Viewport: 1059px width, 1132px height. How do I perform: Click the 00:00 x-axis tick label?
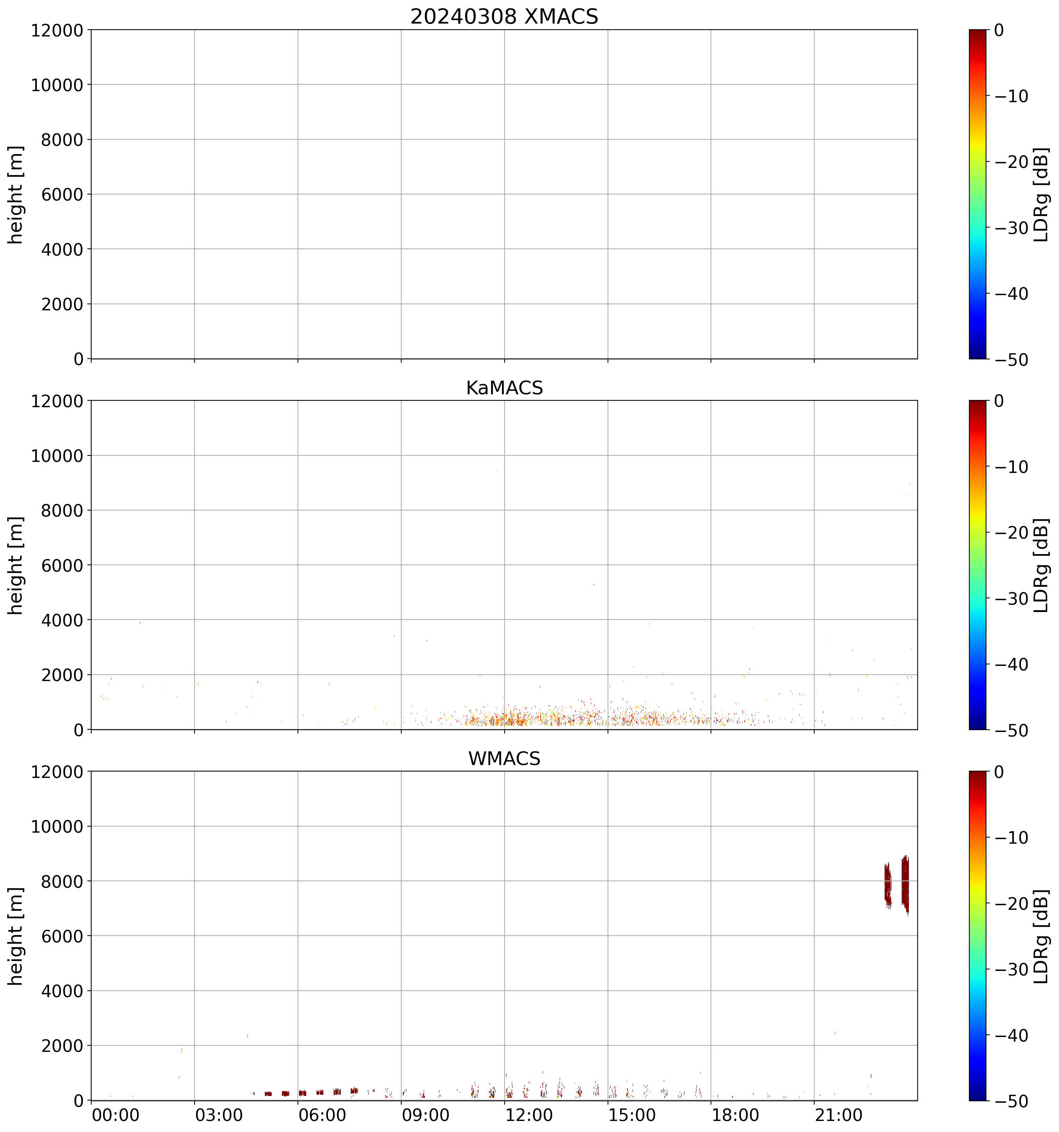(x=116, y=1115)
